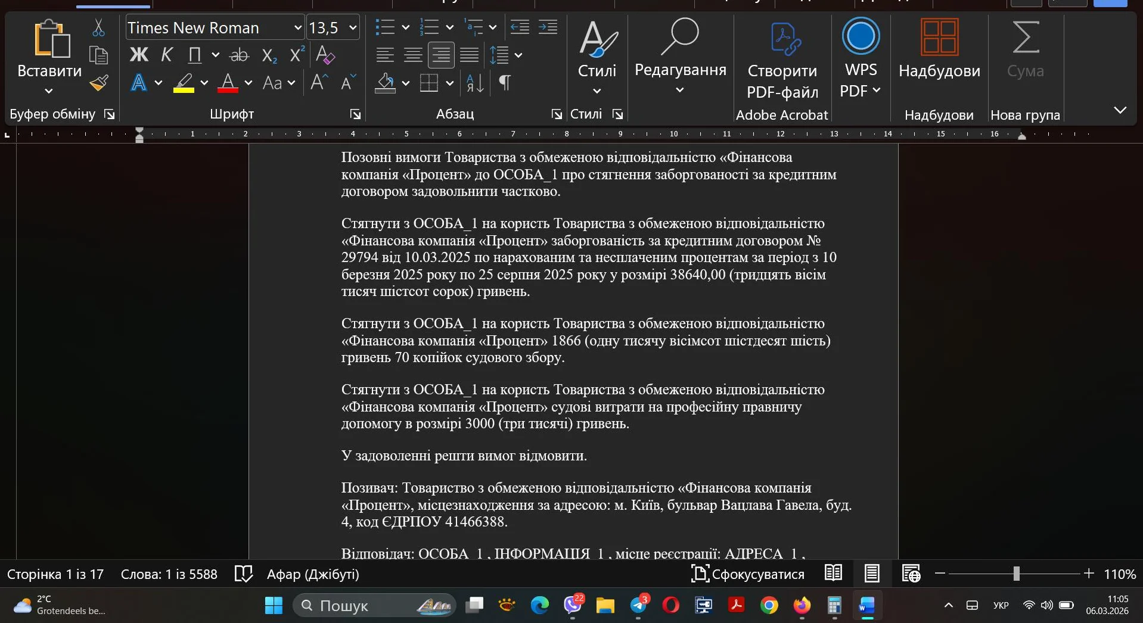Image resolution: width=1143 pixels, height=623 pixels.
Task: Toggle bold formatting (Ж)
Action: tap(138, 54)
